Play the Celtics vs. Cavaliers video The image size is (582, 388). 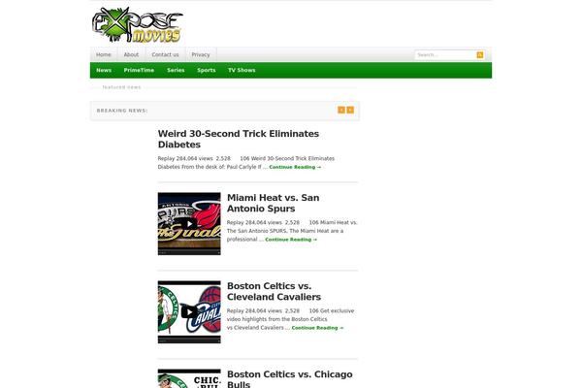[189, 312]
